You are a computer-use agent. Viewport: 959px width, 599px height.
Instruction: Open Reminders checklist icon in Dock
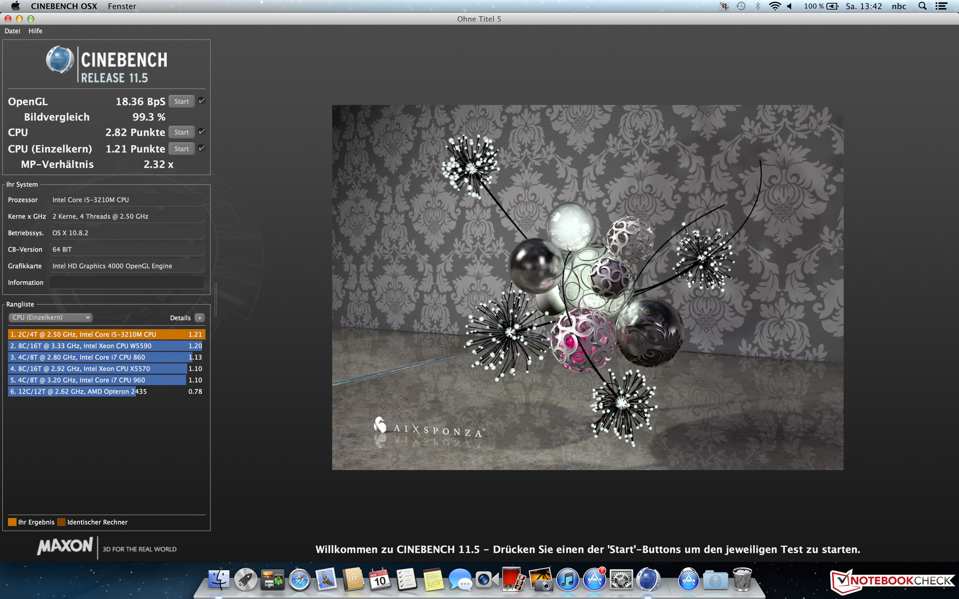click(x=407, y=580)
